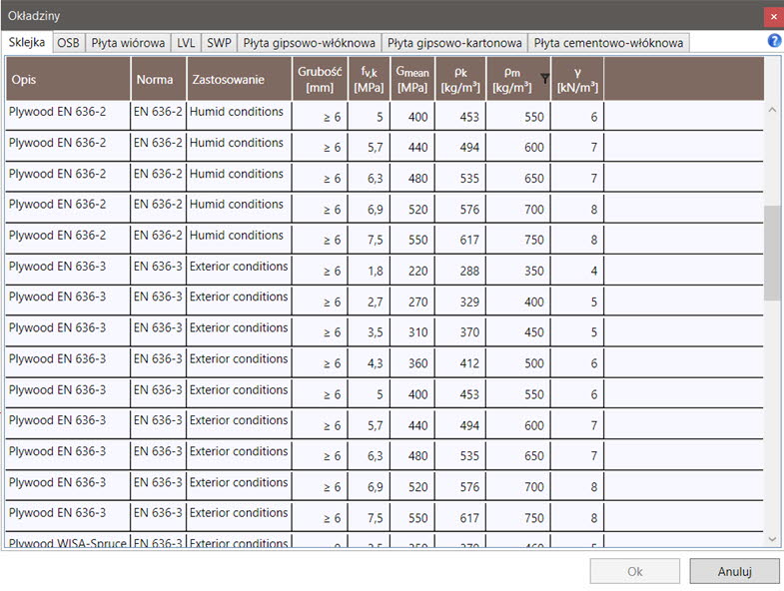Click the filter funnel icon in ρm column header

pyautogui.click(x=544, y=78)
